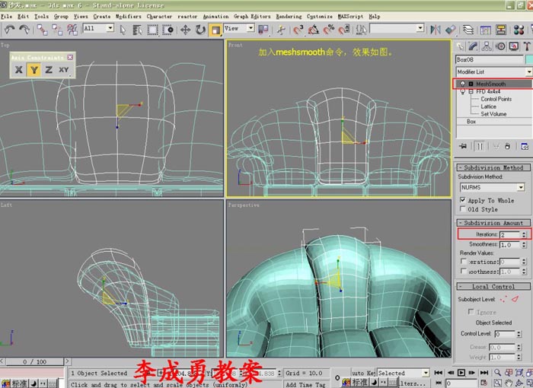Activate the Select and Rotate tool
This screenshot has height=388, width=533.
(x=200, y=30)
